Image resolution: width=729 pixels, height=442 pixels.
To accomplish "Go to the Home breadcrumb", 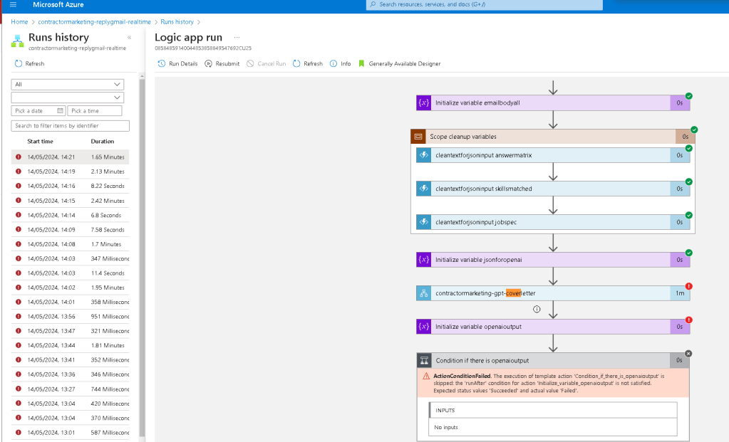I will 19,22.
